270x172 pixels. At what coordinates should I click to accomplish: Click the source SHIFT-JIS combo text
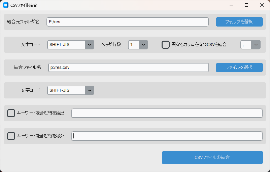59,45
